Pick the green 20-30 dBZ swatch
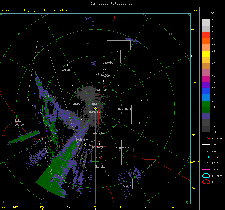Image resolution: width=225 pixels, height=210 pixels. pos(206,104)
